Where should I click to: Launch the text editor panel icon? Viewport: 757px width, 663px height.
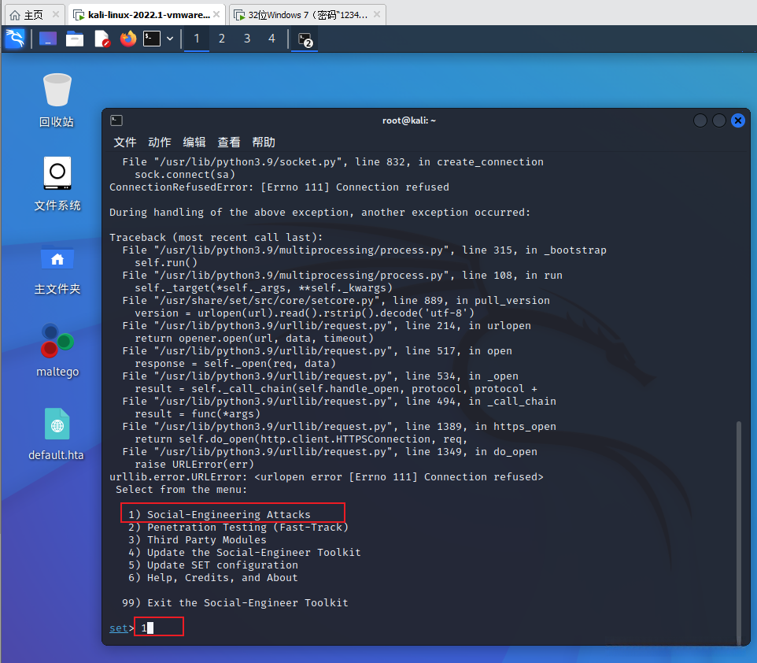pyautogui.click(x=102, y=39)
